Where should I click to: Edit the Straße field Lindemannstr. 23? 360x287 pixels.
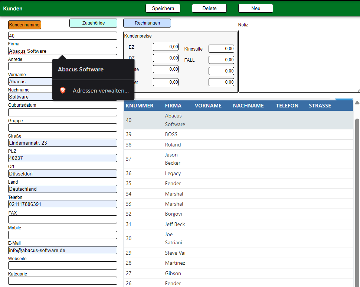click(62, 143)
